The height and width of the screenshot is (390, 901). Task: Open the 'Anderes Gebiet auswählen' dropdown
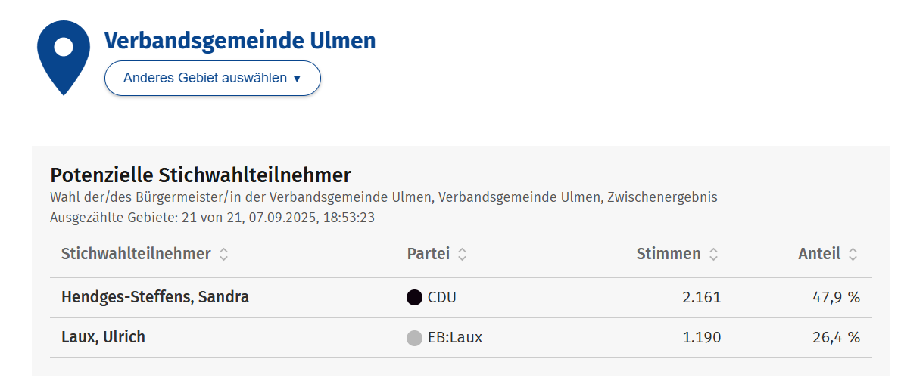pyautogui.click(x=212, y=78)
